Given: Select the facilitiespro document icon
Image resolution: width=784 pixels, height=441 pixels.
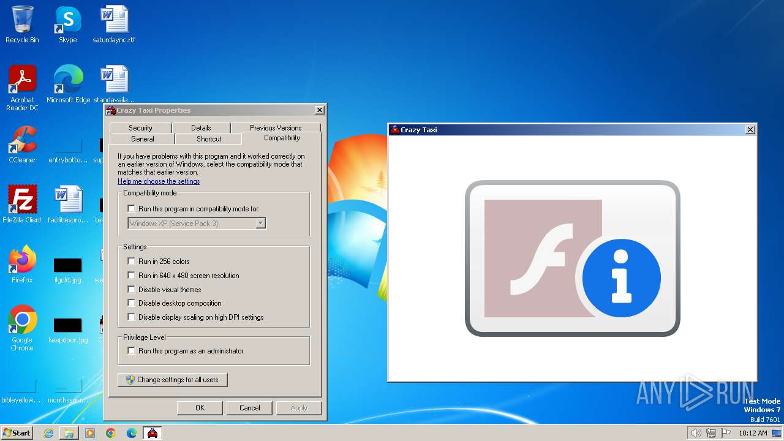Looking at the screenshot, I should 68,205.
